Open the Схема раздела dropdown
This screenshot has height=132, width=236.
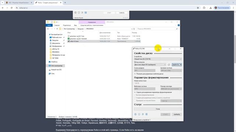[145, 70]
